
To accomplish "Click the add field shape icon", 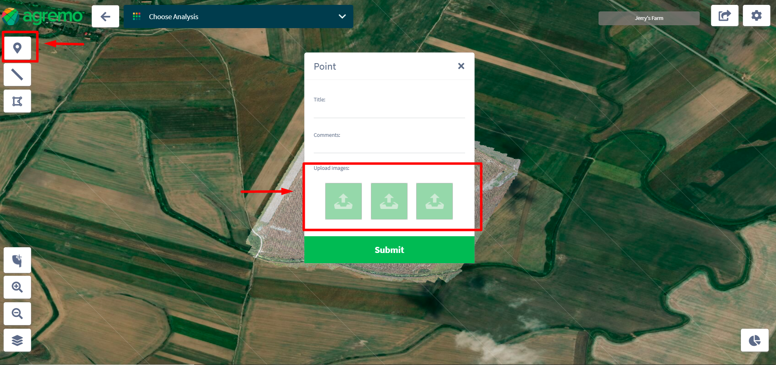I will click(x=17, y=260).
